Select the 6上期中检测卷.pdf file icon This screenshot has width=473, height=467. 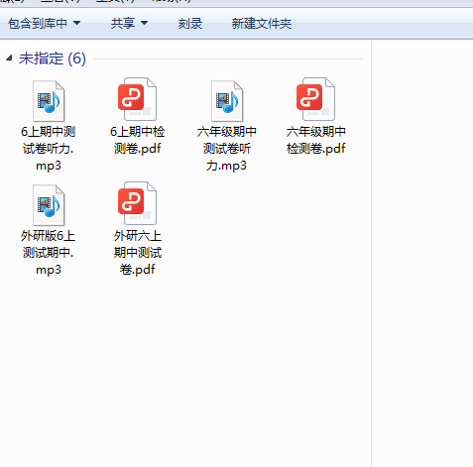pyautogui.click(x=137, y=99)
